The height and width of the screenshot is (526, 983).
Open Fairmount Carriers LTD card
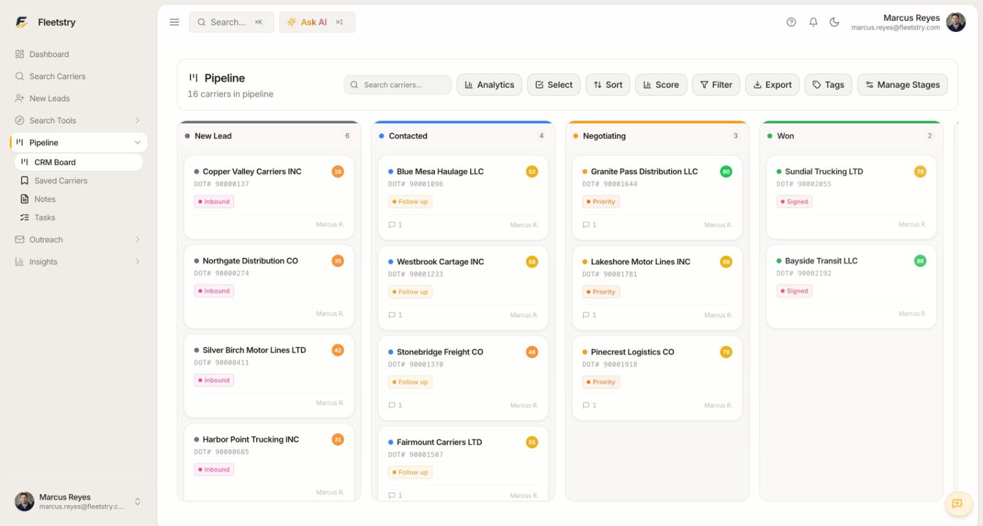tap(463, 464)
